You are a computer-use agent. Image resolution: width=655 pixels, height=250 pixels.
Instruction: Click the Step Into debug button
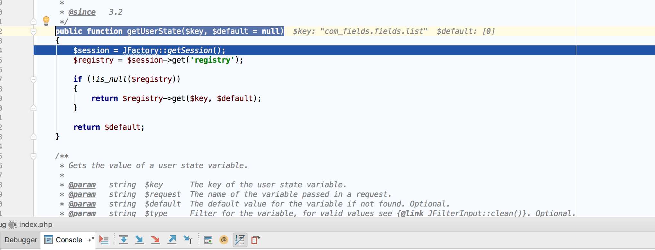140,240
